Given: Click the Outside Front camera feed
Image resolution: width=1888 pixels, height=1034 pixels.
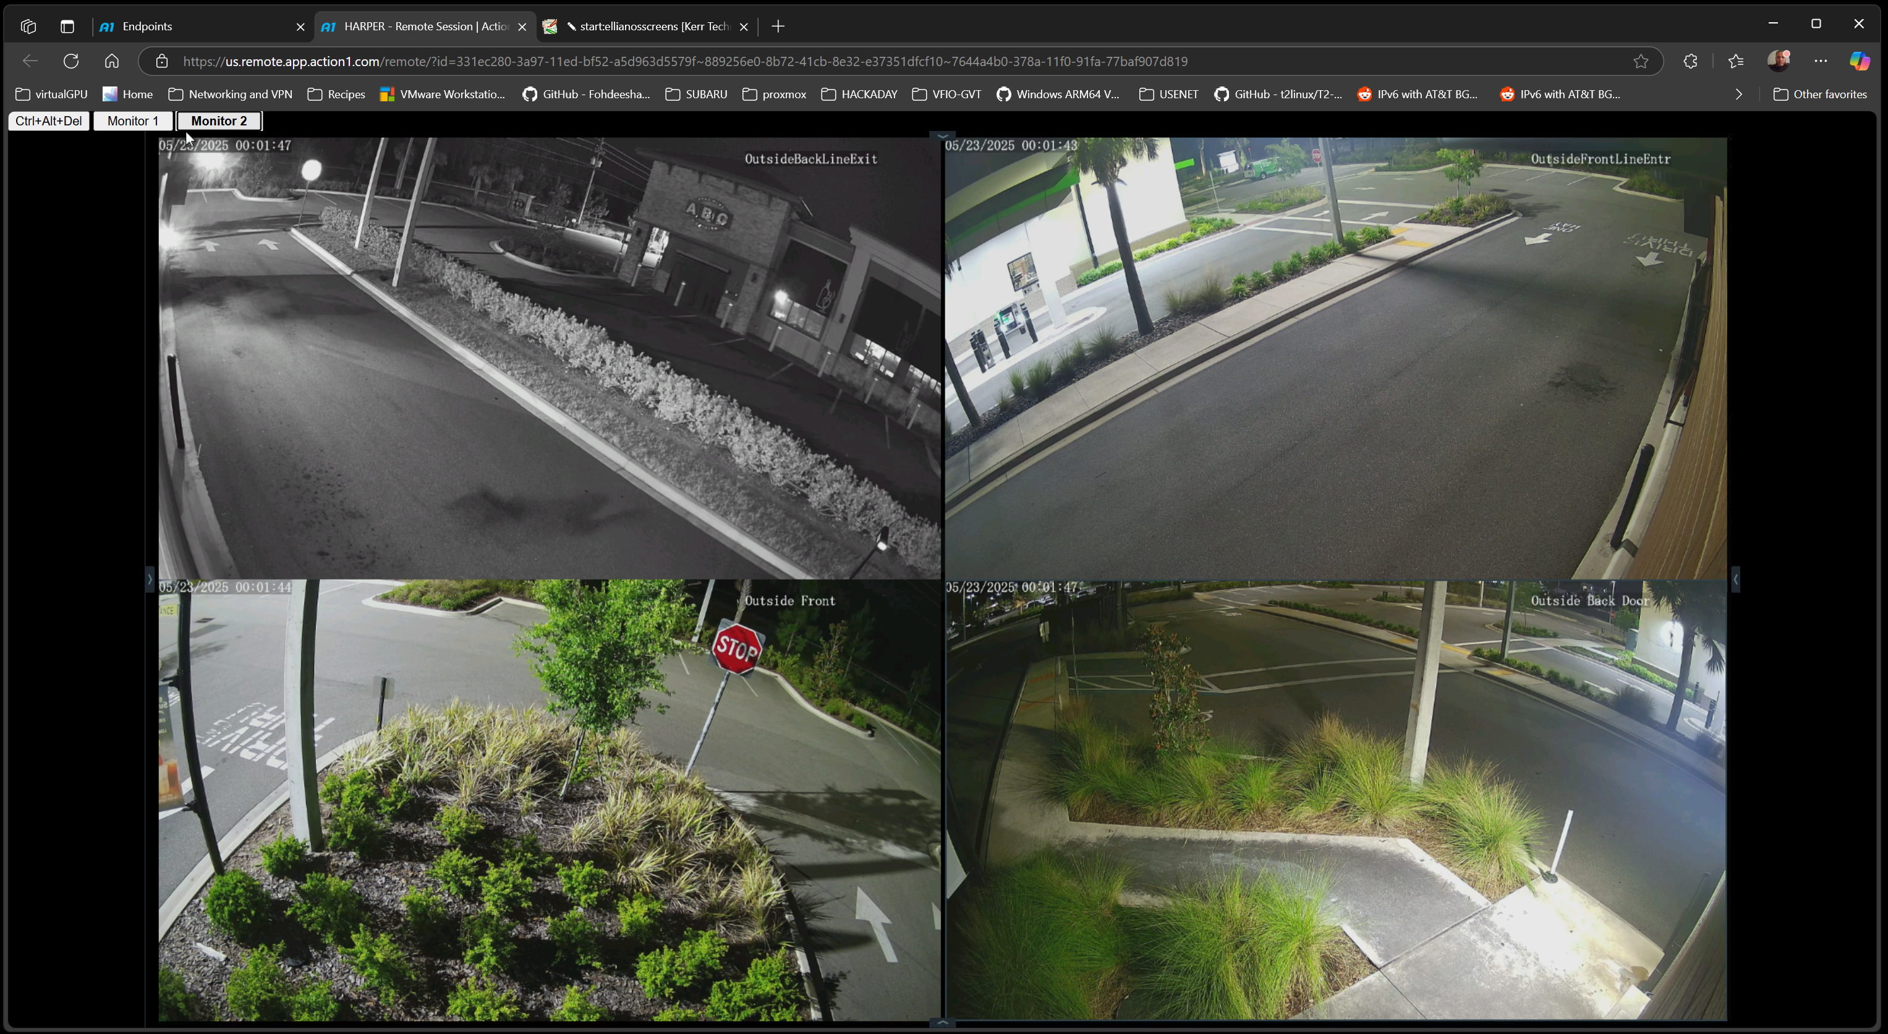Looking at the screenshot, I should tap(549, 800).
